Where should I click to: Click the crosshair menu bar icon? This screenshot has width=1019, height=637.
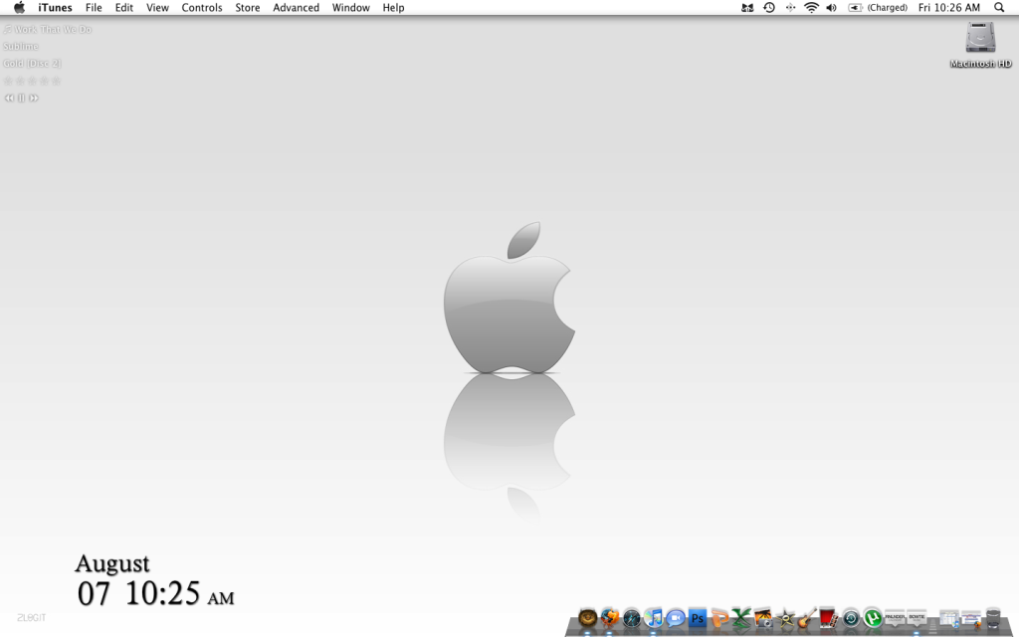click(x=790, y=8)
